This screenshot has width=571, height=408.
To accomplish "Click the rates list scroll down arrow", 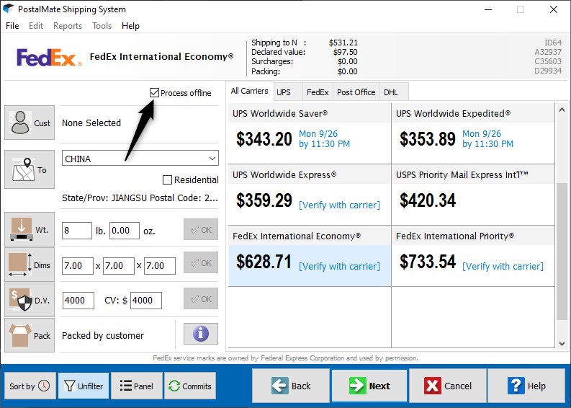I will point(562,343).
